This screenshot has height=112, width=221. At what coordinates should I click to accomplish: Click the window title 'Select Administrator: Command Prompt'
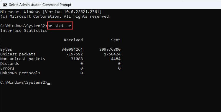40,5
